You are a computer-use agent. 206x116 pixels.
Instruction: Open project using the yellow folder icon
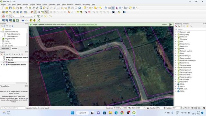7,8
